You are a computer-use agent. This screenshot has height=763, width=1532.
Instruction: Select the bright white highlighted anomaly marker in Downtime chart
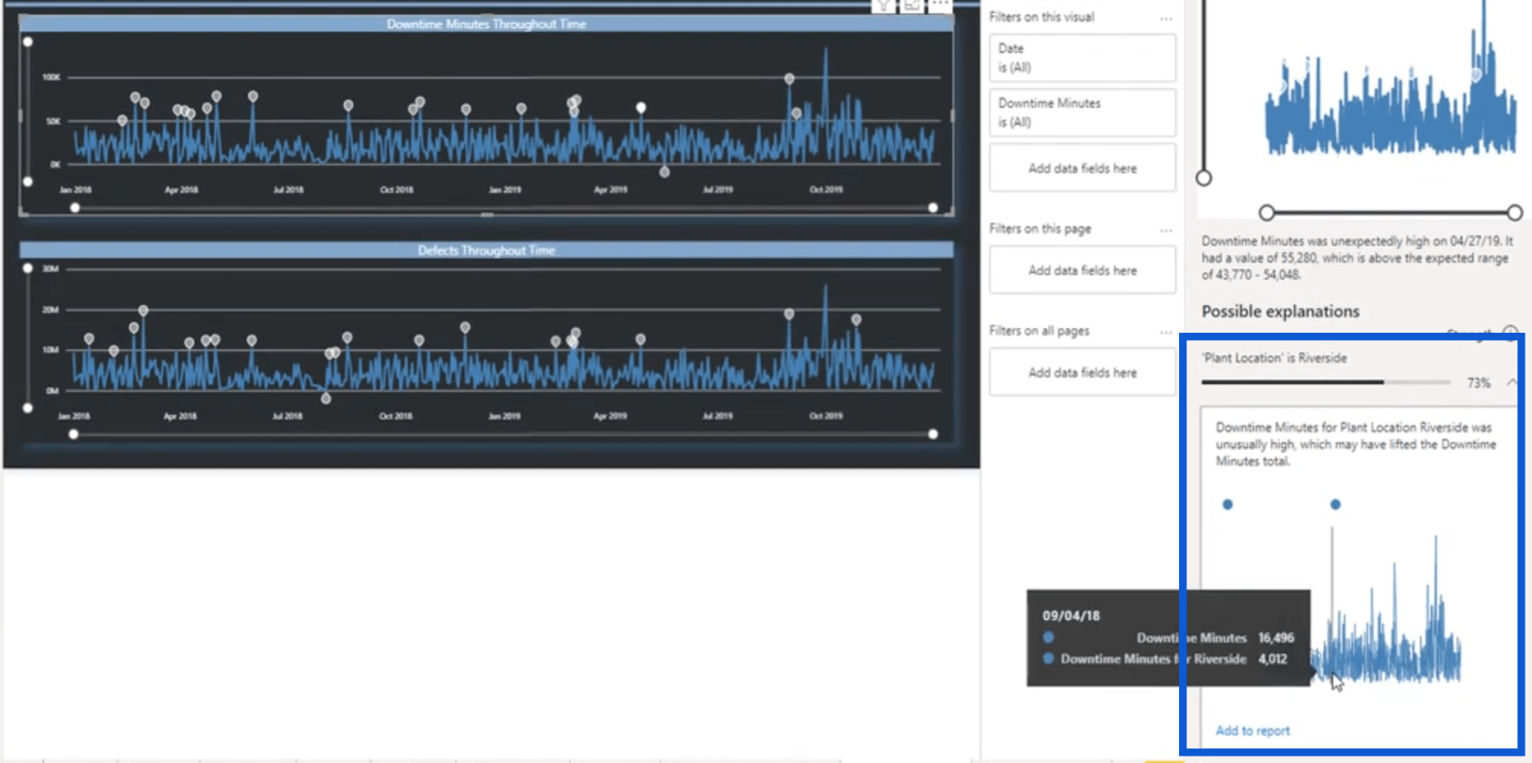point(641,108)
